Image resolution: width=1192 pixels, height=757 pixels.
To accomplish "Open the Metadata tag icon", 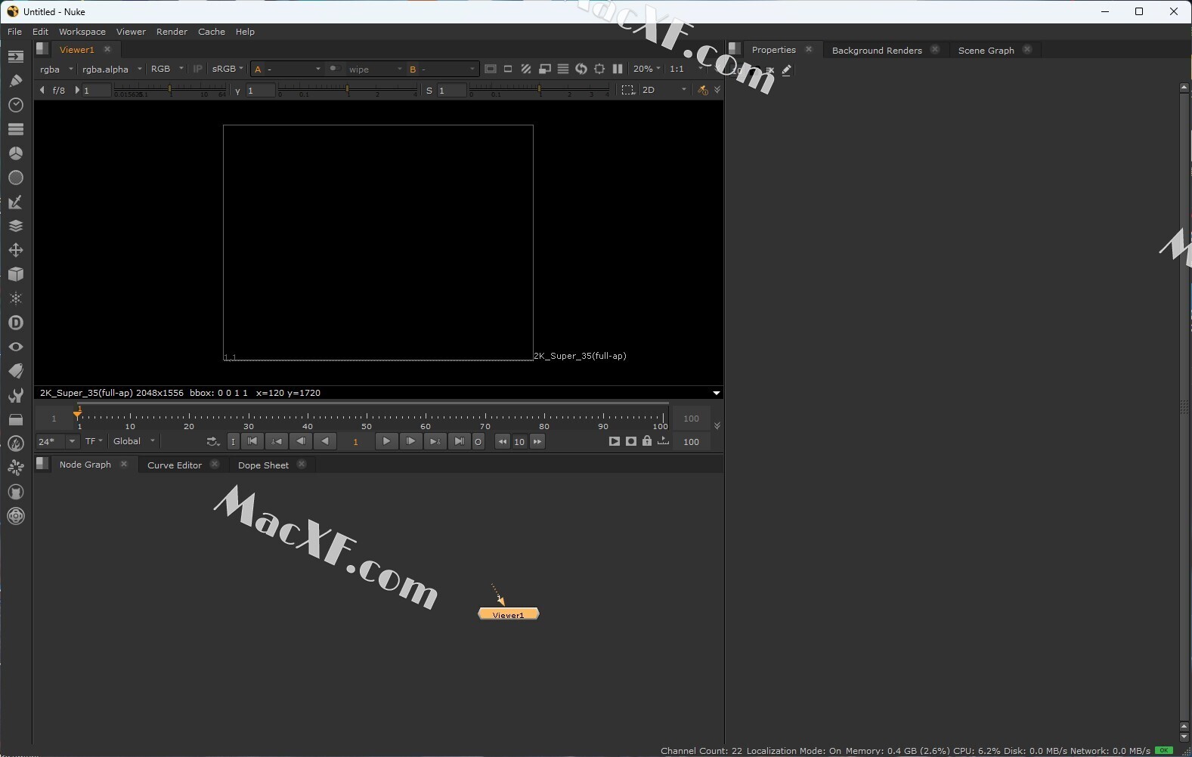I will pyautogui.click(x=15, y=371).
